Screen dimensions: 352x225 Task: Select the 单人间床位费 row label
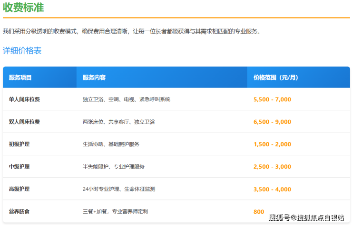click(24, 99)
